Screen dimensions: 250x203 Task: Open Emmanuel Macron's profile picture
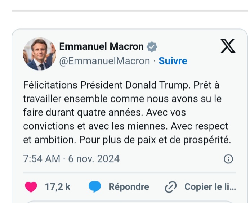click(40, 54)
